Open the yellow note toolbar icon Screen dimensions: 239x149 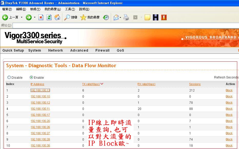[x=147, y=17]
